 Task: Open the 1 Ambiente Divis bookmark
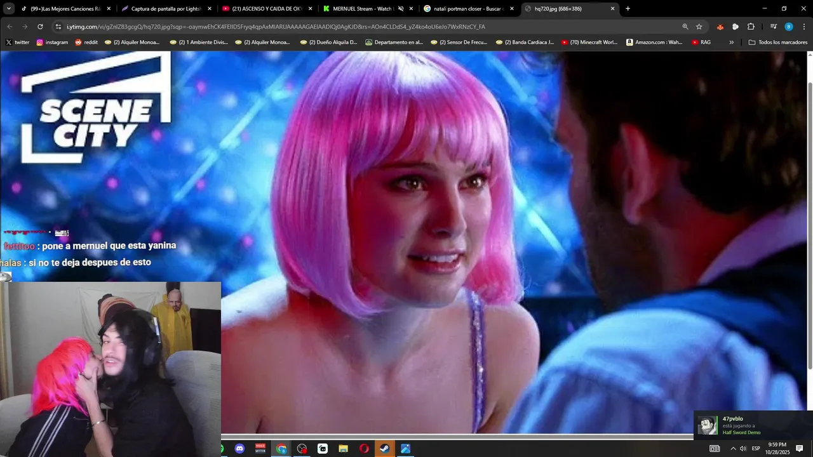coord(198,43)
